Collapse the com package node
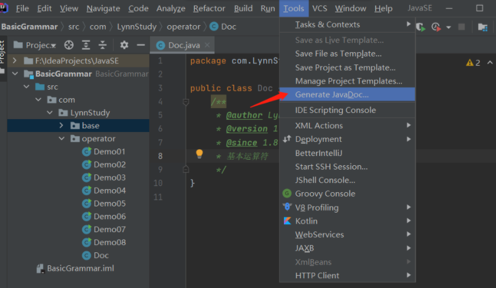The image size is (496, 288). click(38, 99)
